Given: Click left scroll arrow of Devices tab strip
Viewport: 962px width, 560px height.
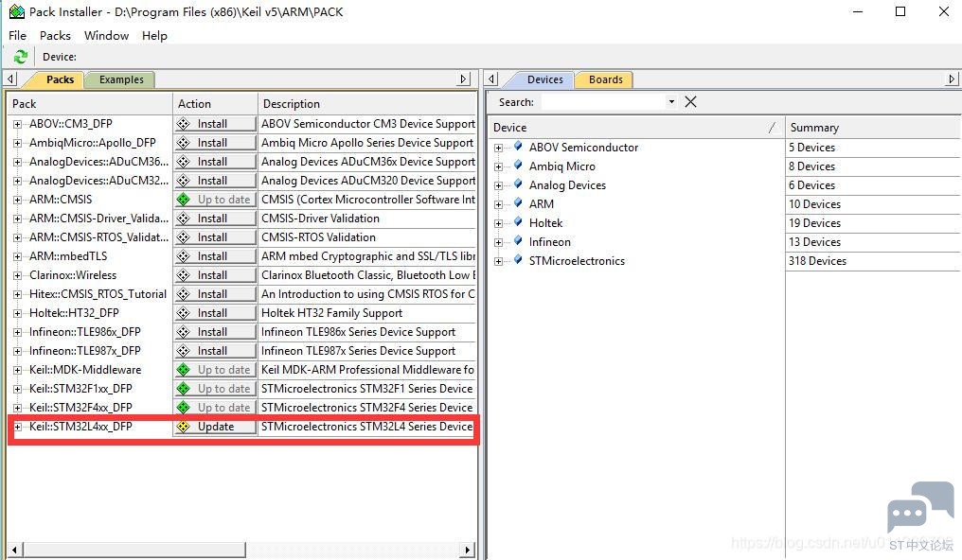Looking at the screenshot, I should coord(491,79).
